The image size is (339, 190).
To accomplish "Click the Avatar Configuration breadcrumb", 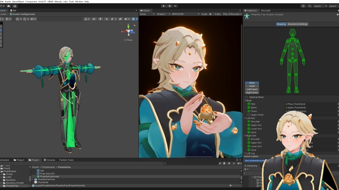I will [x=22, y=14].
